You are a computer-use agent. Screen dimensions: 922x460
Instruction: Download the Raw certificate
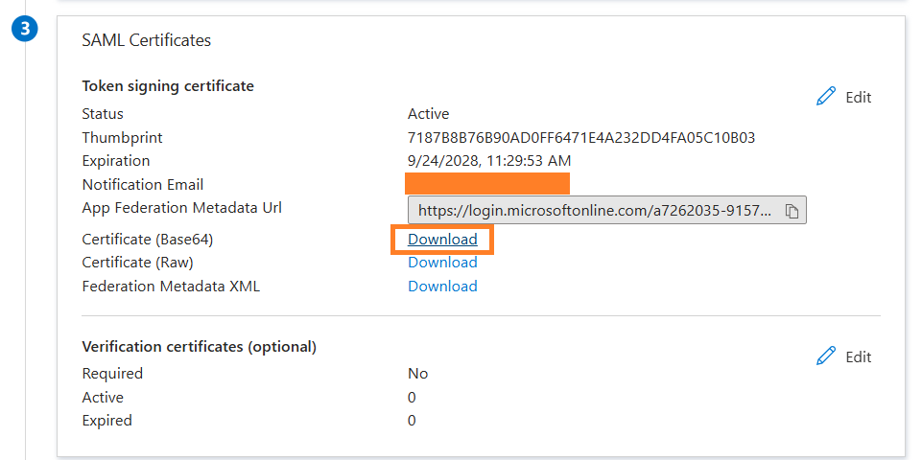pyautogui.click(x=442, y=263)
